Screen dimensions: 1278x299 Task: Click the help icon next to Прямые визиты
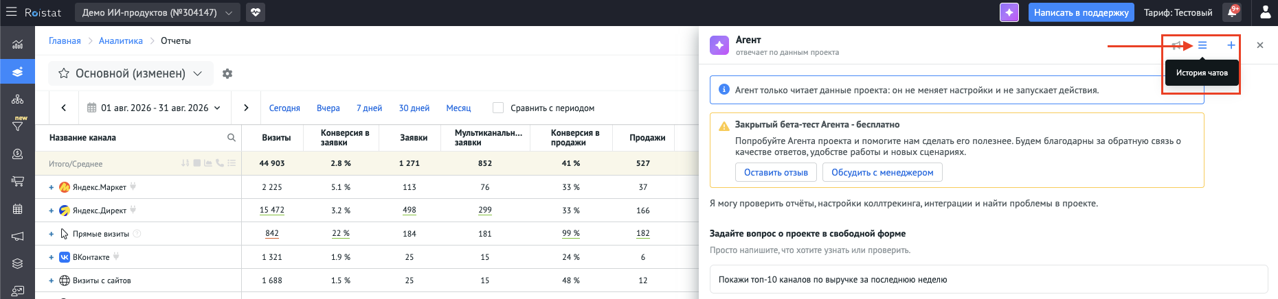(137, 234)
